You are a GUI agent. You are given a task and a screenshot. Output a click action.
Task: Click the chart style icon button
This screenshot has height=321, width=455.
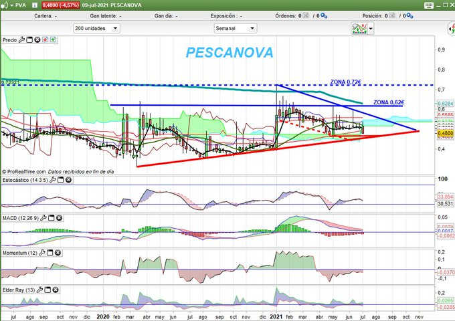point(359,28)
